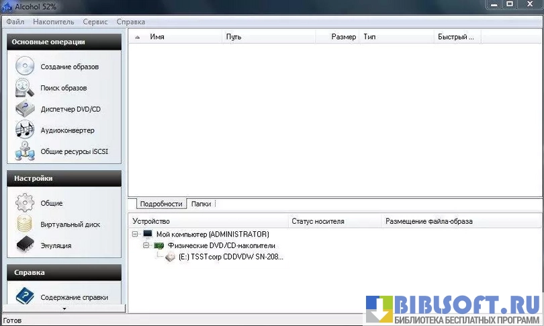
Task: Click the Диспетчер DVD/CD drive icon
Action: coord(25,109)
